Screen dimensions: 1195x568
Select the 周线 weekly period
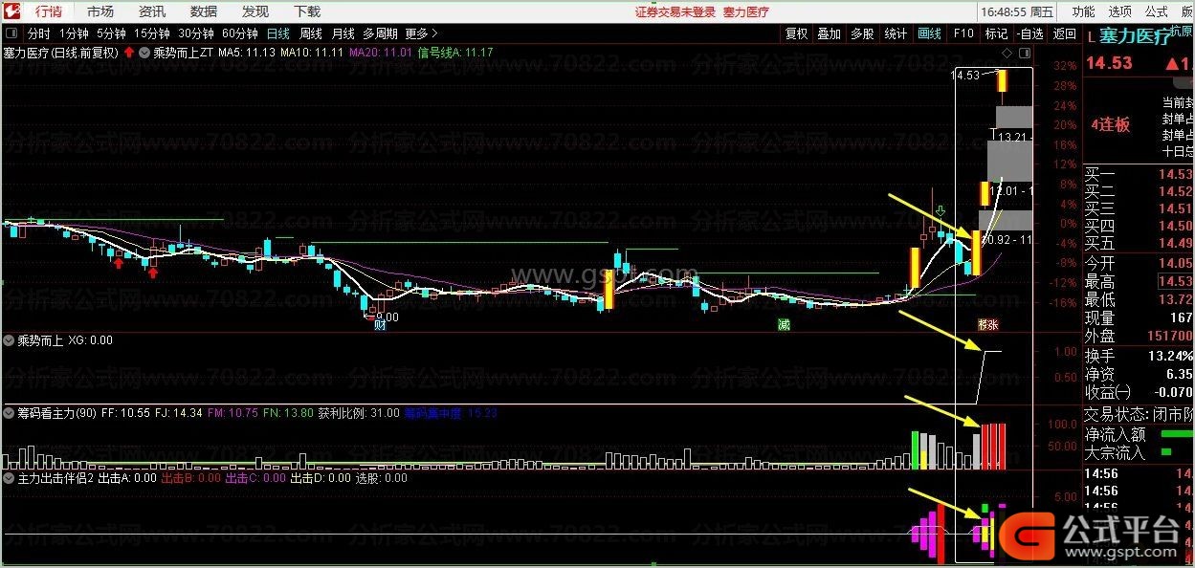click(311, 33)
